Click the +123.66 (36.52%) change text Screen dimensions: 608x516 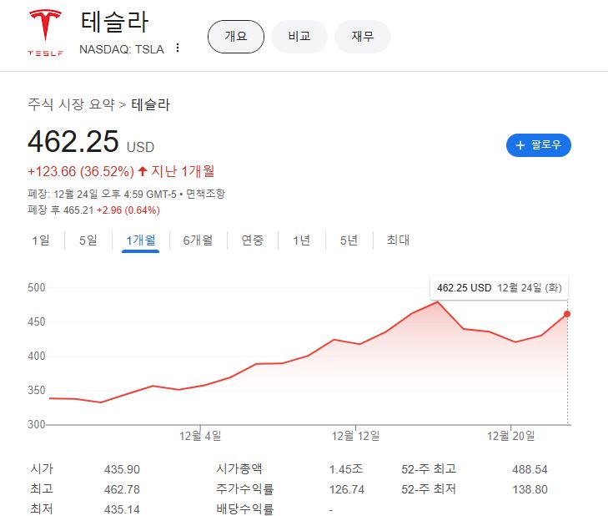pyautogui.click(x=81, y=171)
